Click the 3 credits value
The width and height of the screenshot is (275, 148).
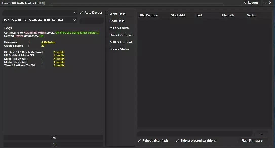tap(59, 62)
